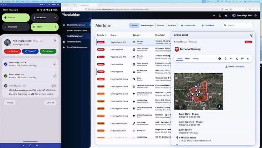Expand Android System notifications group
262x148 pixels.
[x=54, y=86]
